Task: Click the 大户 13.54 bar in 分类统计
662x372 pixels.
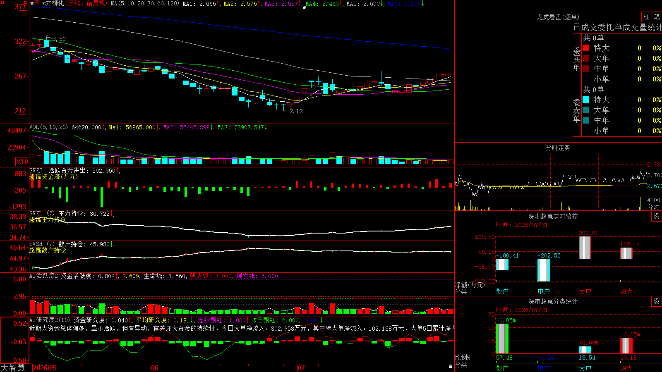Action: pos(585,350)
